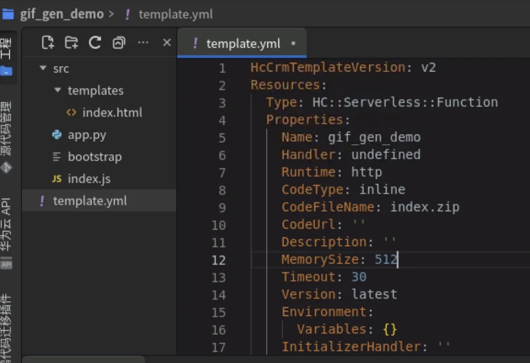
Task: Close the project explorer panel
Action: [167, 43]
